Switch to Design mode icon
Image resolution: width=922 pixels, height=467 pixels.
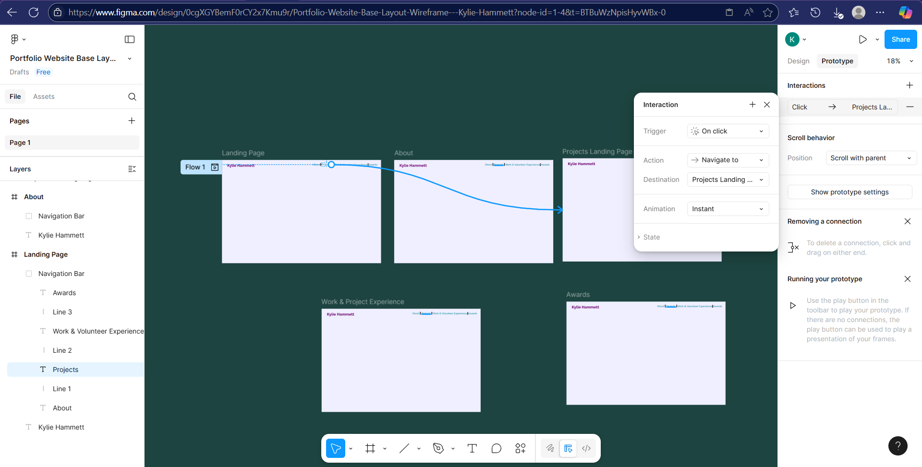click(568, 448)
